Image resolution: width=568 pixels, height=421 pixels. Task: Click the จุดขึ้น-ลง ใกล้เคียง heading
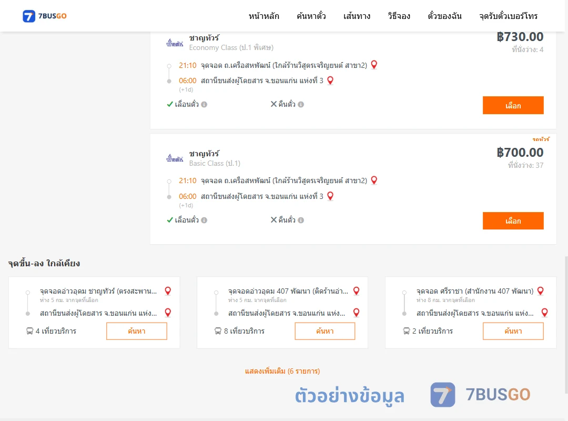click(44, 263)
